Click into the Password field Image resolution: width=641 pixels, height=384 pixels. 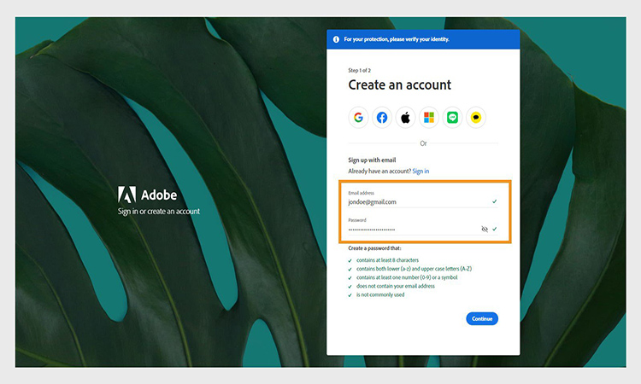click(410, 229)
